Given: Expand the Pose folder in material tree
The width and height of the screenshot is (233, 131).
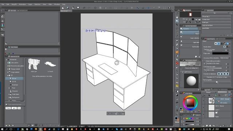Looking at the screenshot, I should coord(9,88).
